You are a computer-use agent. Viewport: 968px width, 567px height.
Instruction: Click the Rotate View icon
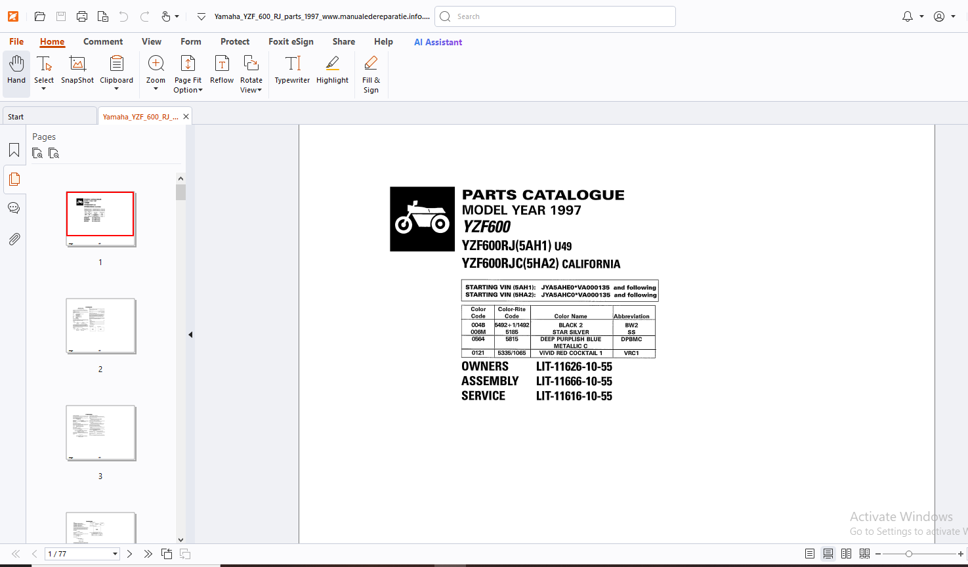click(251, 64)
